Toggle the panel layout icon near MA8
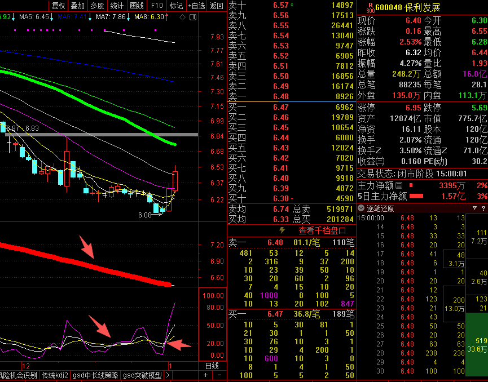Image resolution: width=488 pixels, height=382 pixels. pos(192,17)
